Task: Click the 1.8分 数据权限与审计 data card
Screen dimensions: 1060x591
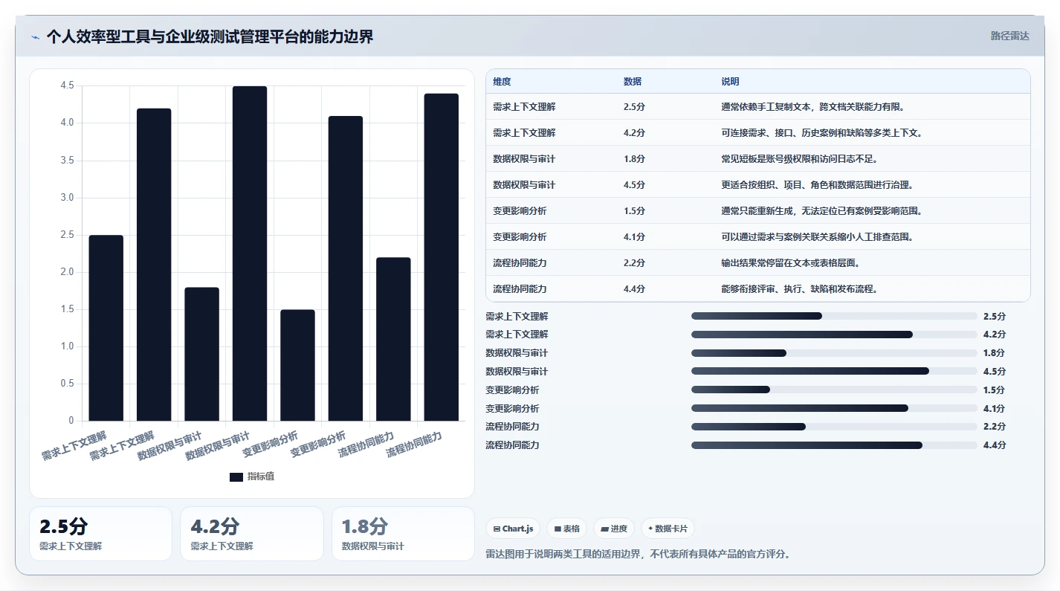Action: [x=403, y=534]
